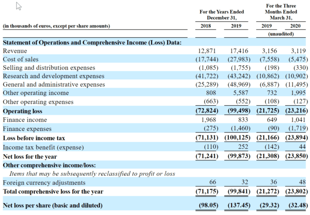This screenshot has height=215, width=310.
Task: Click 'Loss before income tax' label
Action: [34, 138]
